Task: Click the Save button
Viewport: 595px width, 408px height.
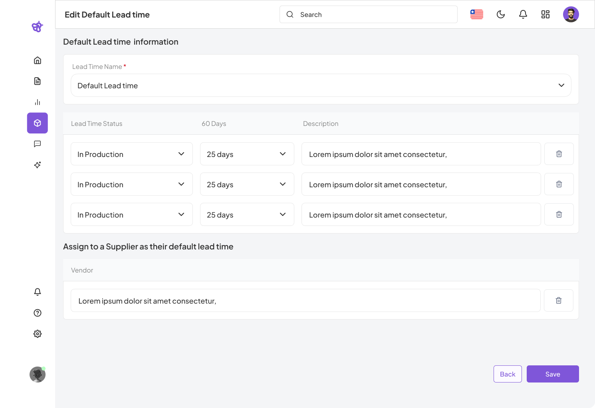Action: [x=552, y=374]
